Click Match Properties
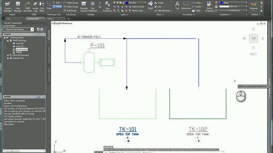This screenshot has width=273, height=153. pyautogui.click(x=209, y=7)
